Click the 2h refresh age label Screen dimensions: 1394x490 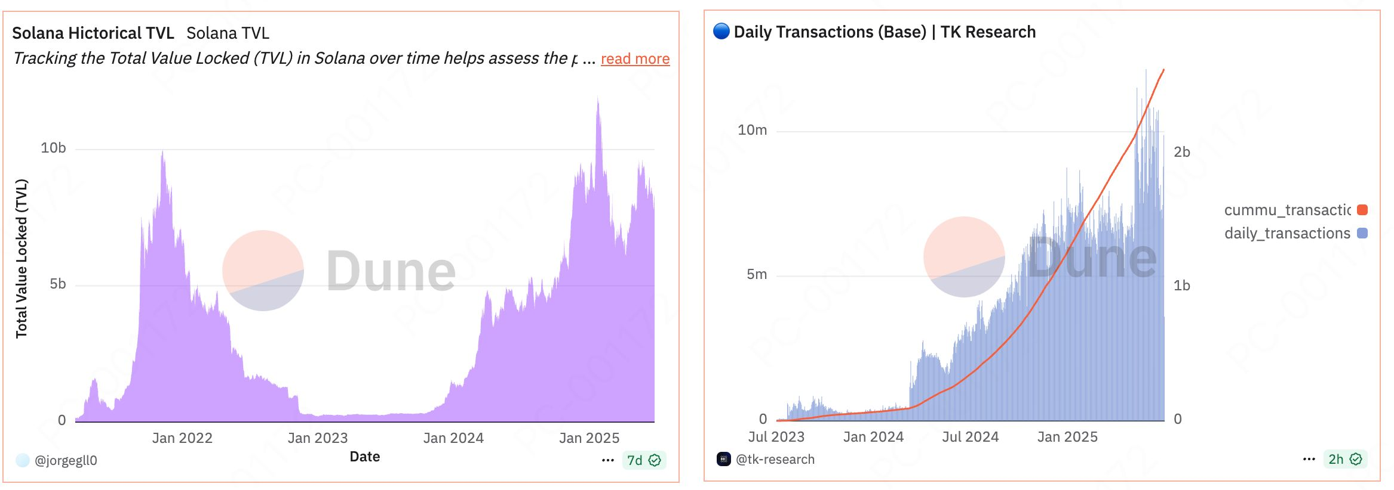[1335, 459]
